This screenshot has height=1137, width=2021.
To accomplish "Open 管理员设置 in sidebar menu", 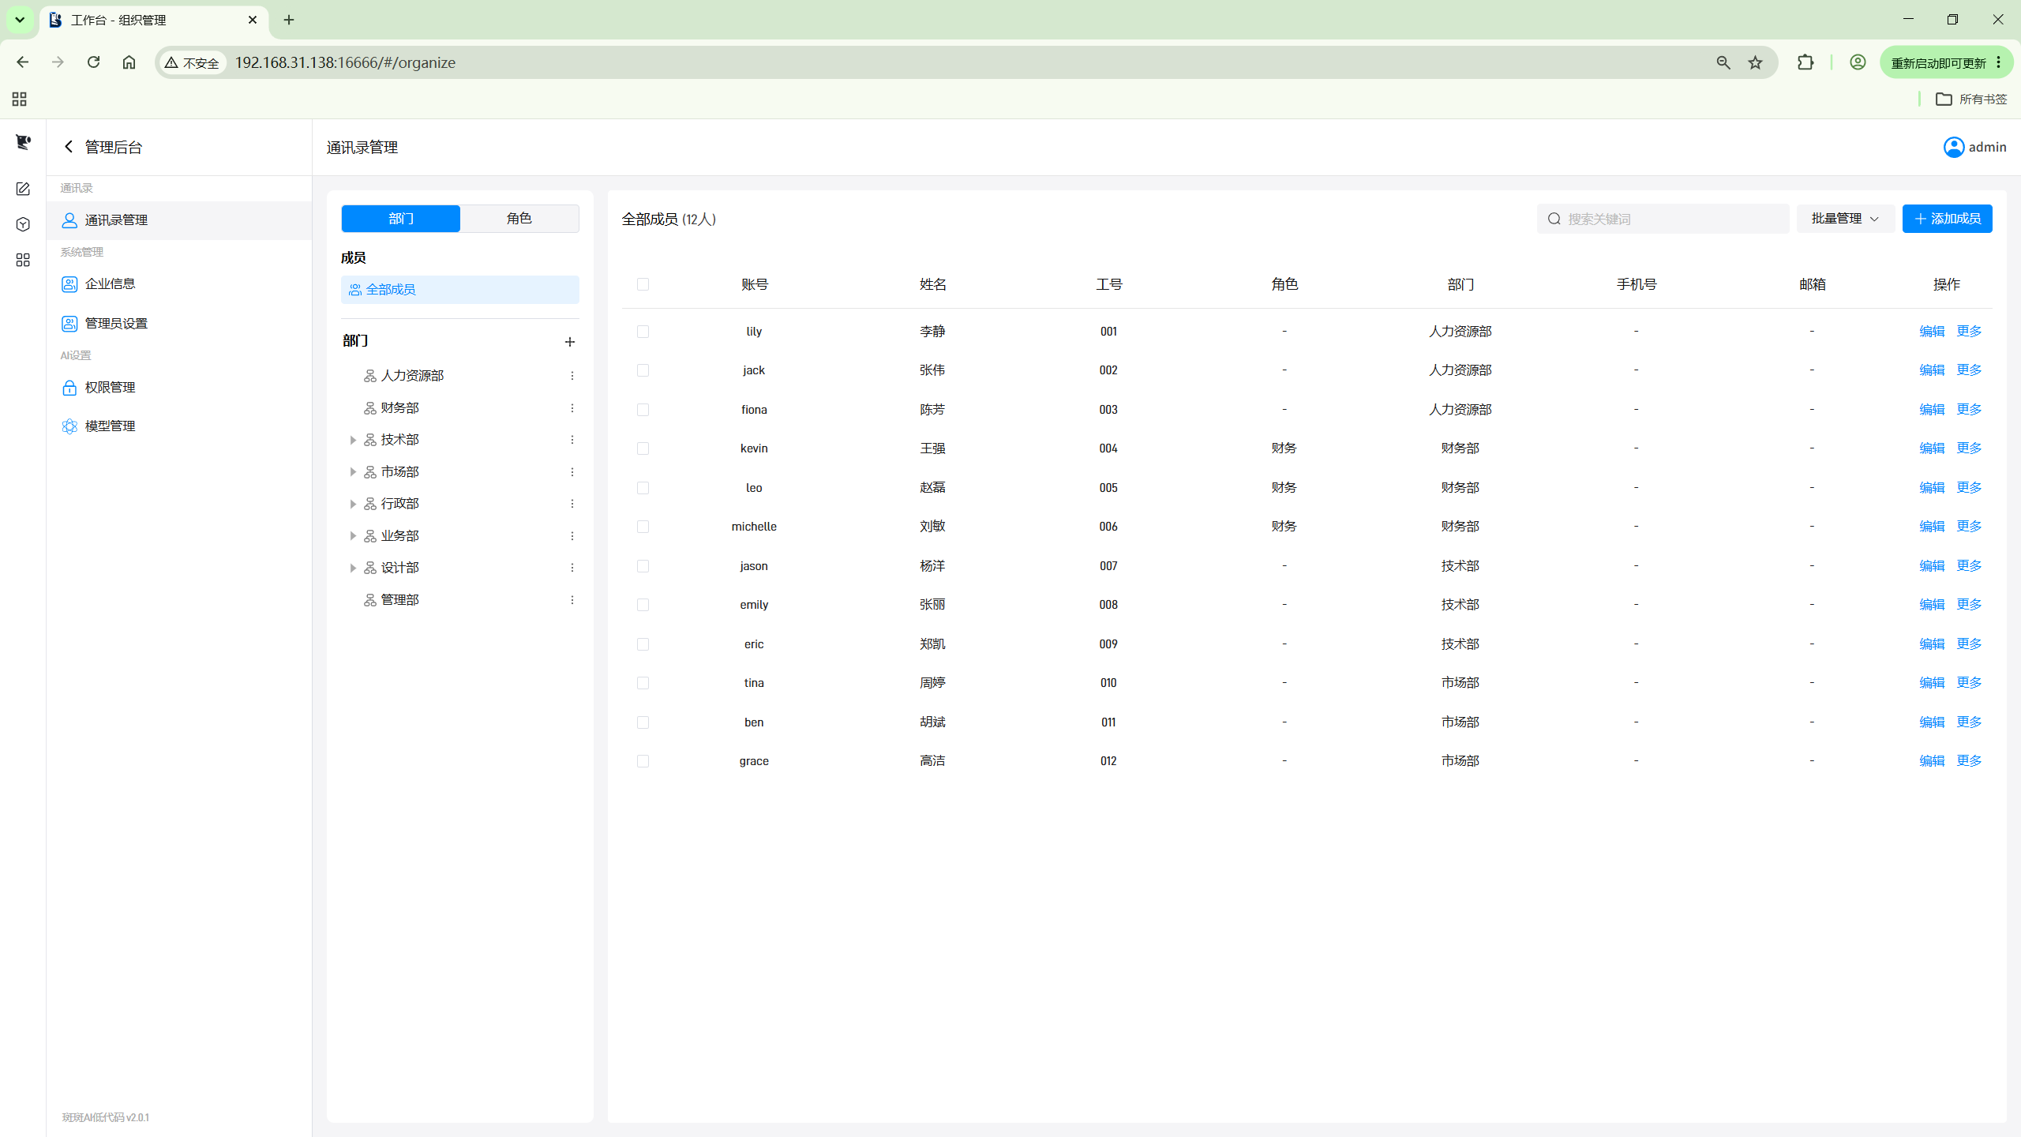I will [x=179, y=324].
